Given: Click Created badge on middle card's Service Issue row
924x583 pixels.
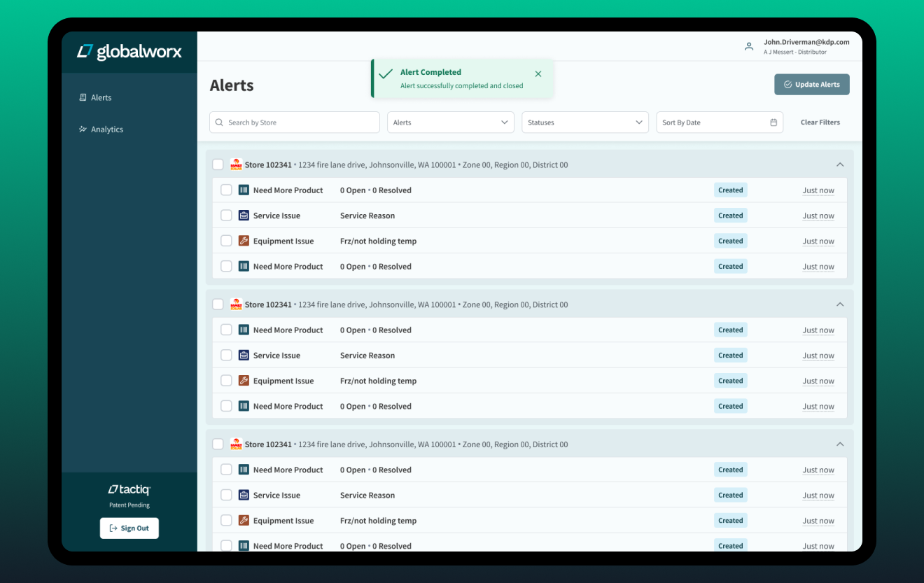Looking at the screenshot, I should [731, 356].
